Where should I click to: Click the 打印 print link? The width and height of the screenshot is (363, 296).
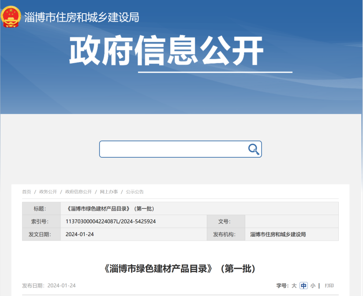(329, 285)
